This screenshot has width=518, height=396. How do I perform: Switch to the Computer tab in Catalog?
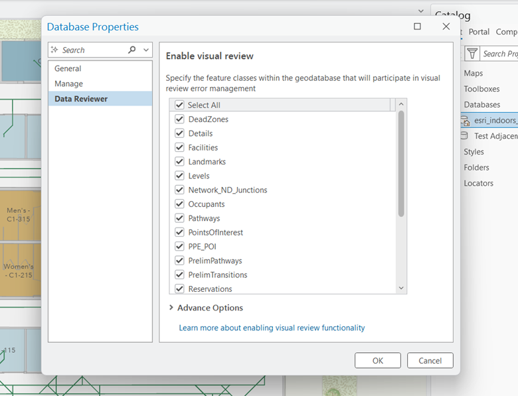pos(507,32)
